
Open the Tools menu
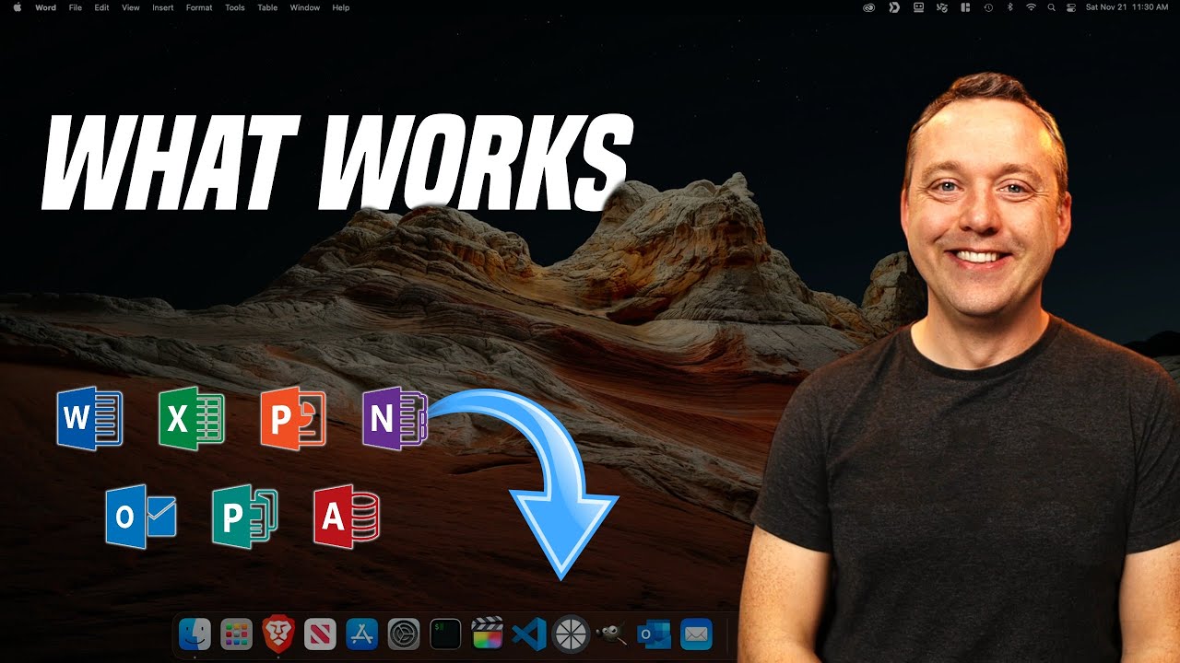tap(235, 7)
